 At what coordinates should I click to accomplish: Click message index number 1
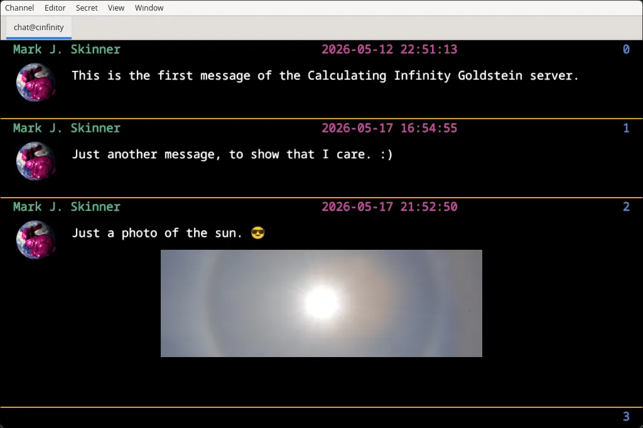(x=626, y=128)
